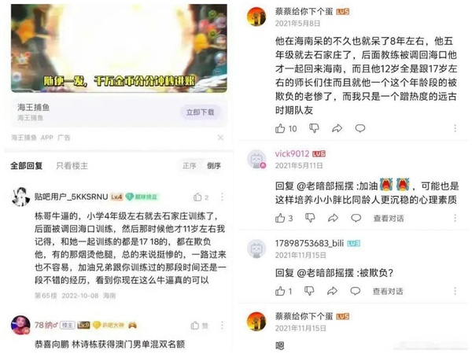This screenshot has width=472, height=354.
Task: Open 海王捕鱼 ad video thumbnail
Action: point(119,48)
